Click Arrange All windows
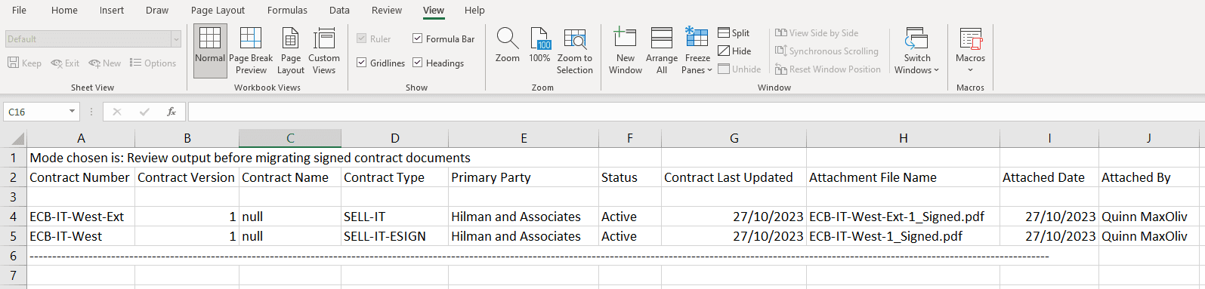The width and height of the screenshot is (1205, 289). 662,51
